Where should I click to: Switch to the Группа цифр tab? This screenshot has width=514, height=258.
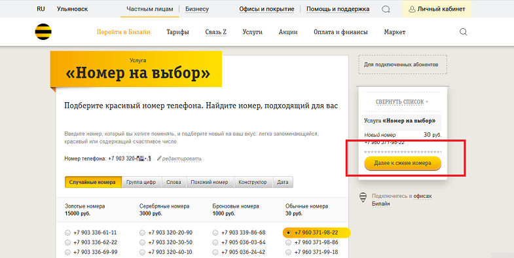(141, 182)
